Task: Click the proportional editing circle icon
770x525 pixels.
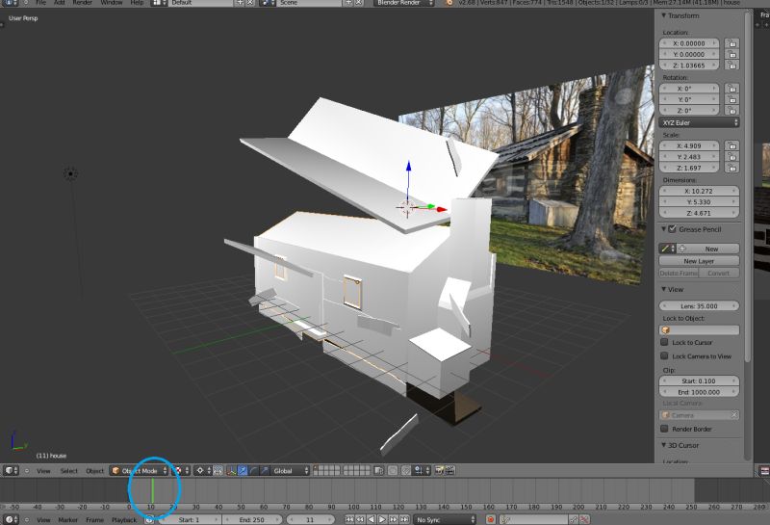Action: pyautogui.click(x=393, y=470)
